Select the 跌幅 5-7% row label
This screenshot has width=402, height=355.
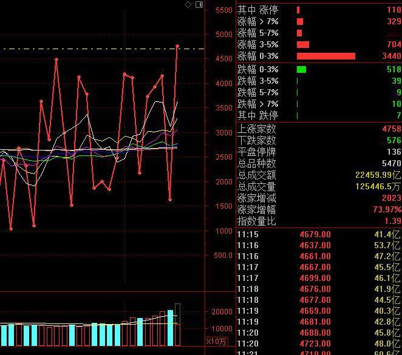coord(257,92)
